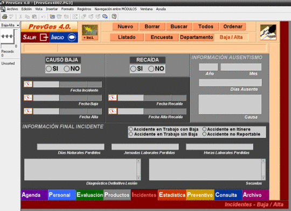The height and width of the screenshot is (211, 291).
Task: Click the Undo arrow icon
Action: click(43, 17)
